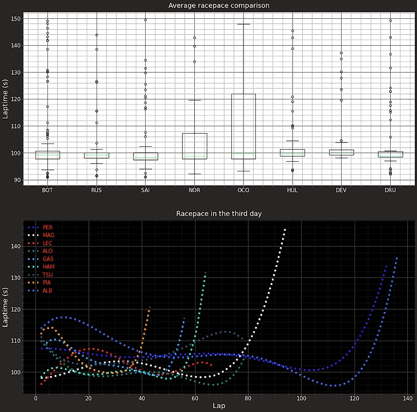Click the DRU x-axis tick label

pyautogui.click(x=391, y=190)
